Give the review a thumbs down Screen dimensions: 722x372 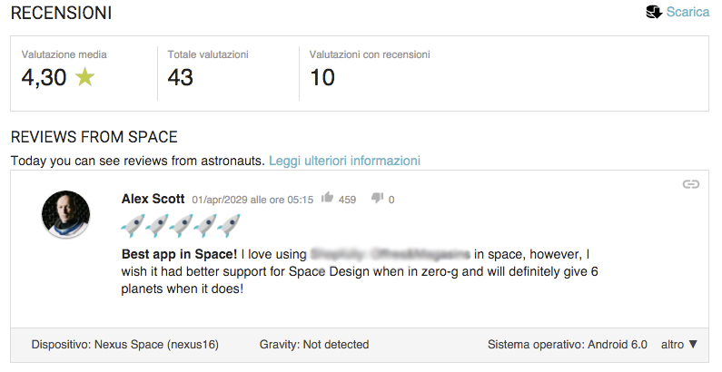pyautogui.click(x=378, y=199)
